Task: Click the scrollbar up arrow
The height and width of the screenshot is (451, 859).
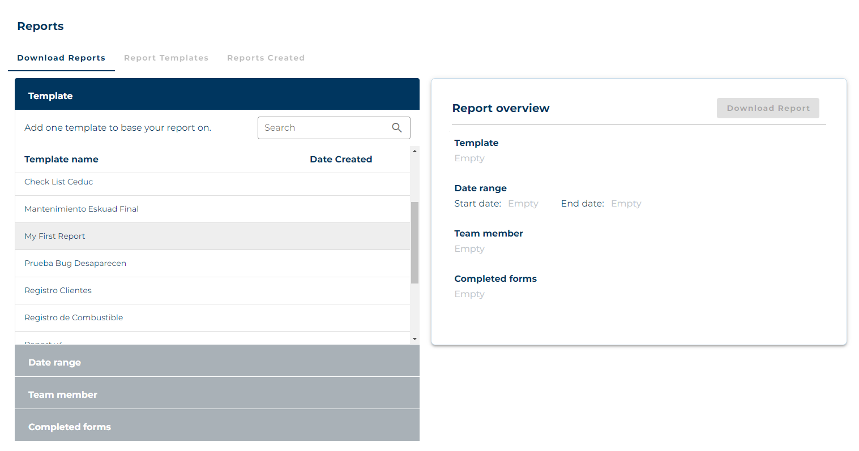Action: 414,151
